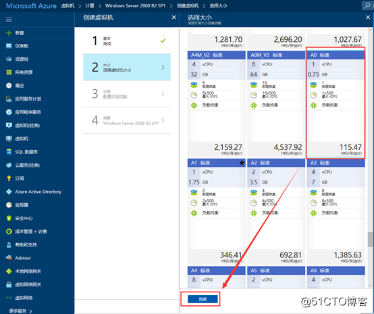Screen dimensions: 374x314
Task: Click 创建虚拟机 in the breadcrumb
Action: pyautogui.click(x=188, y=5)
